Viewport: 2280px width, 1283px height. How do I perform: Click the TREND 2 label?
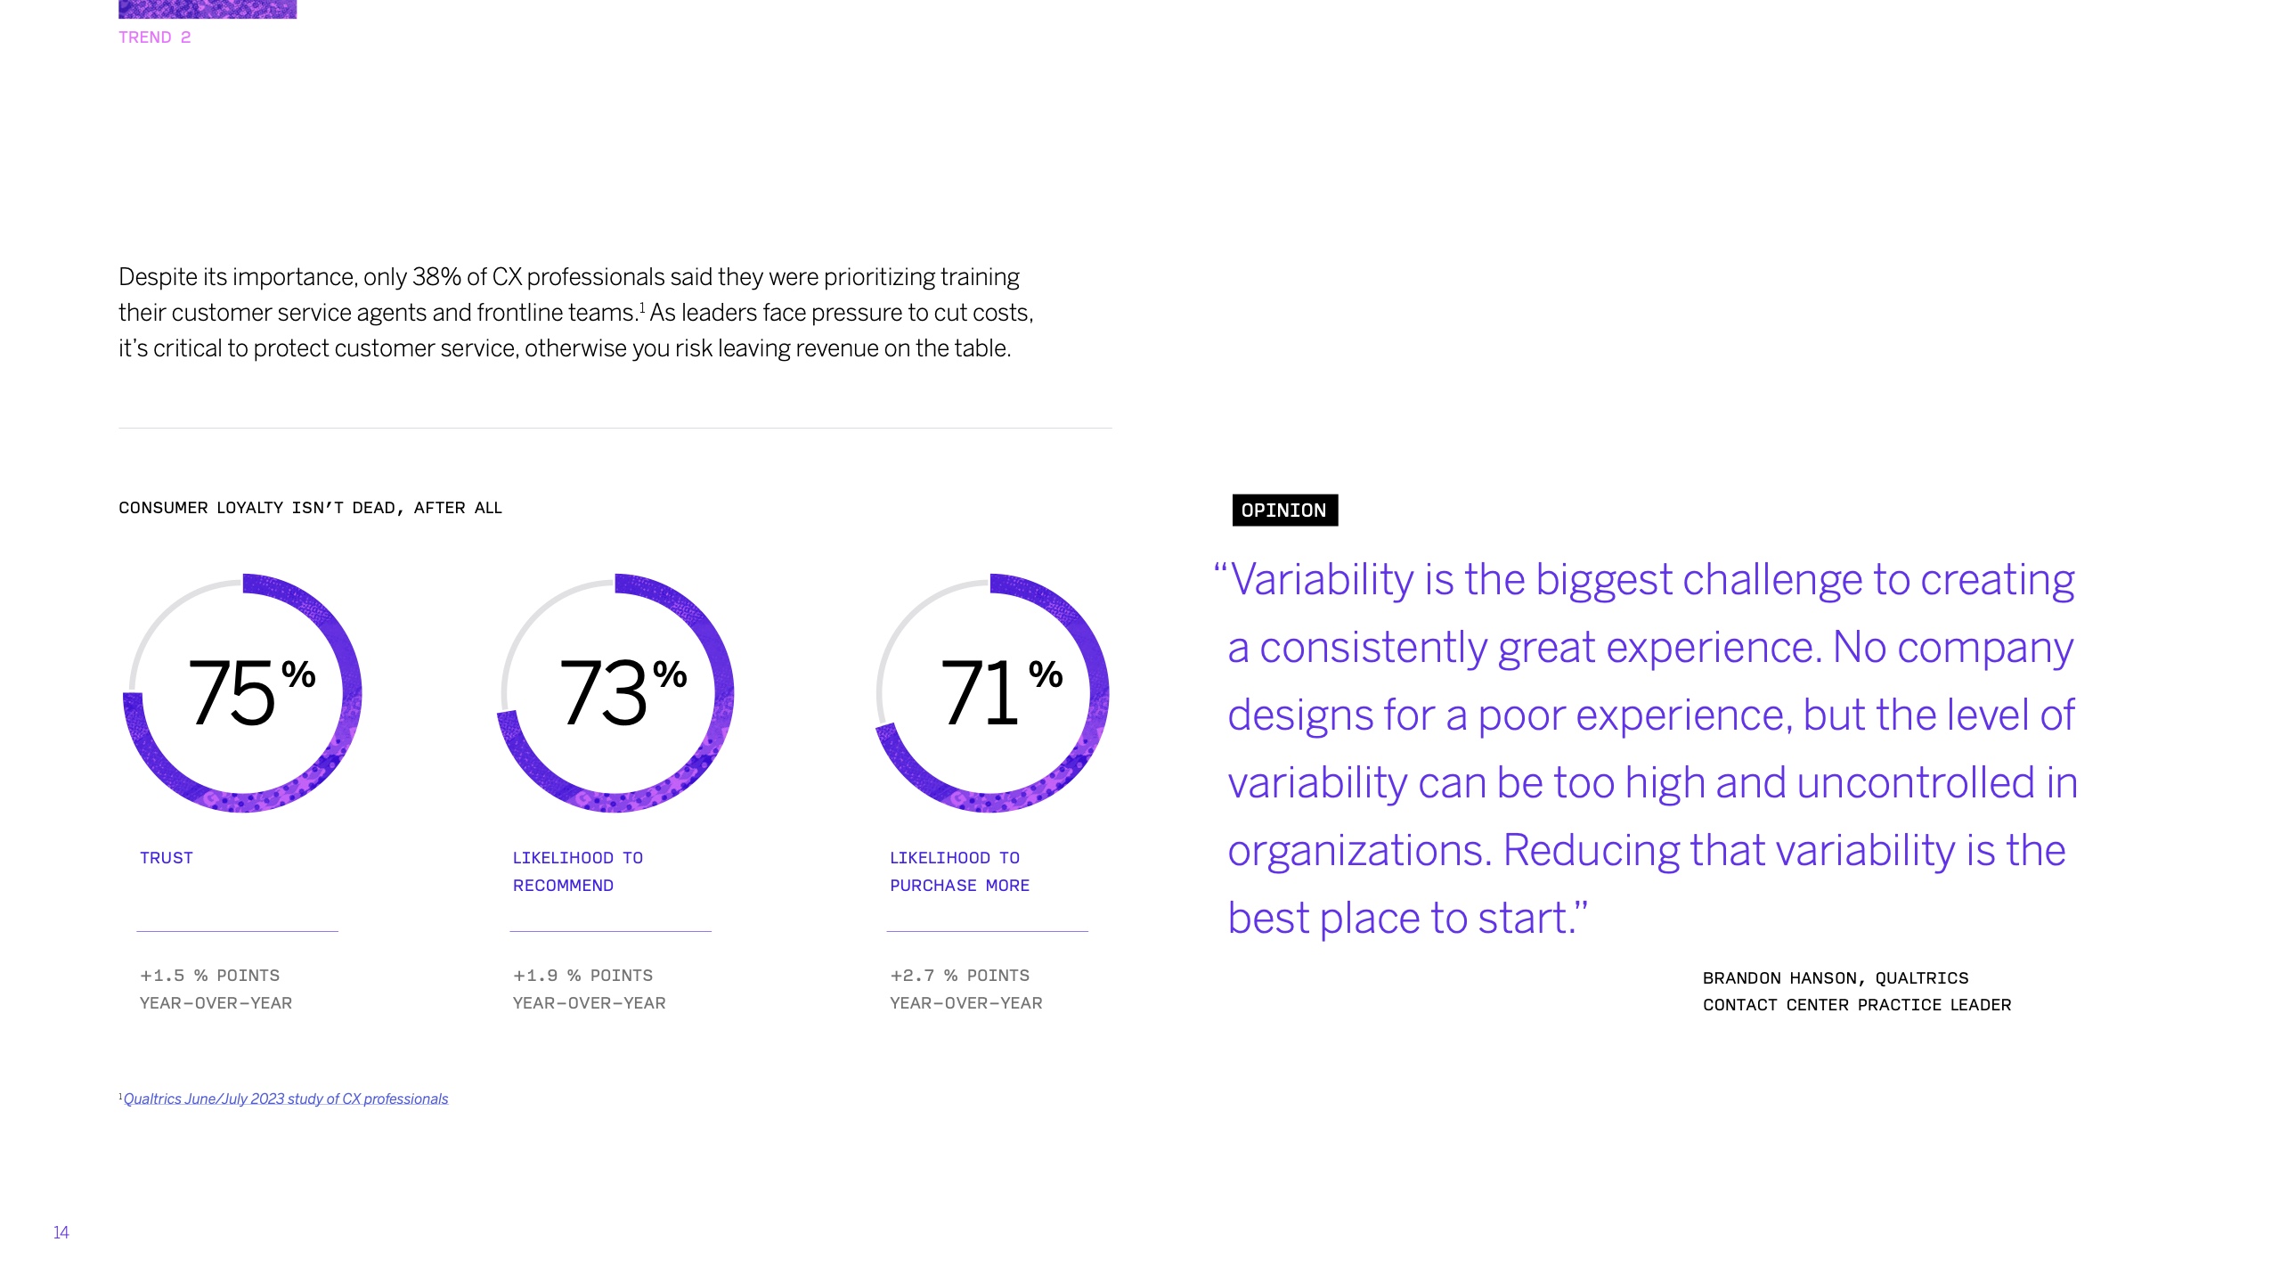(x=155, y=37)
